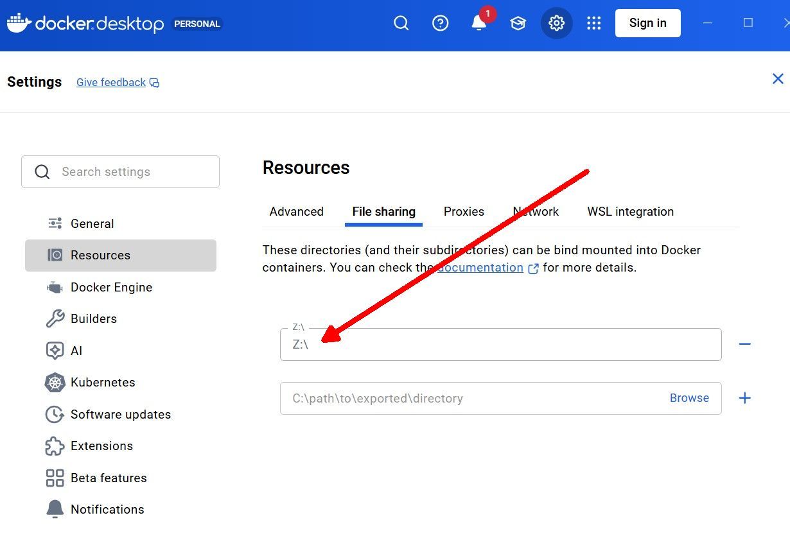Image resolution: width=790 pixels, height=547 pixels.
Task: Open the WSL integration tab
Action: tap(630, 212)
